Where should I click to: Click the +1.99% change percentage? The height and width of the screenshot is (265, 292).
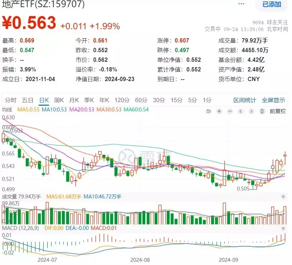point(104,26)
